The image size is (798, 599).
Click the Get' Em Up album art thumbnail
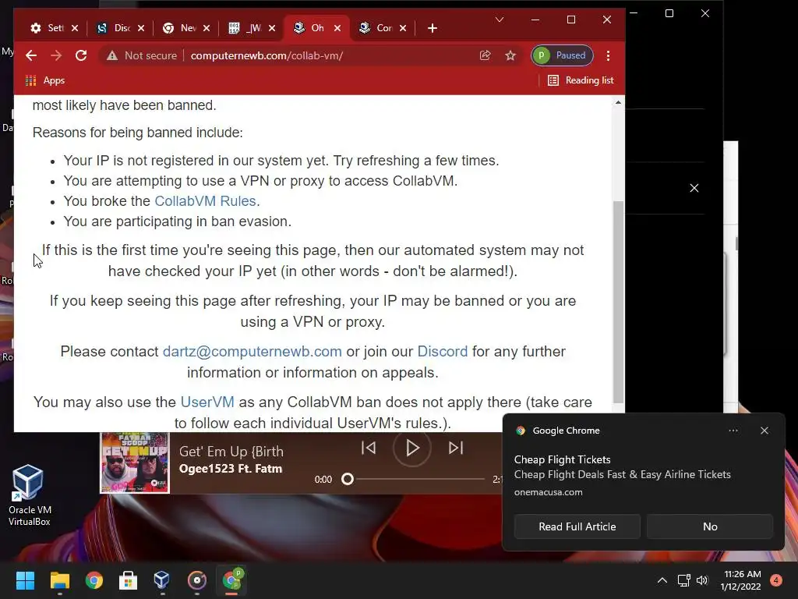click(135, 463)
